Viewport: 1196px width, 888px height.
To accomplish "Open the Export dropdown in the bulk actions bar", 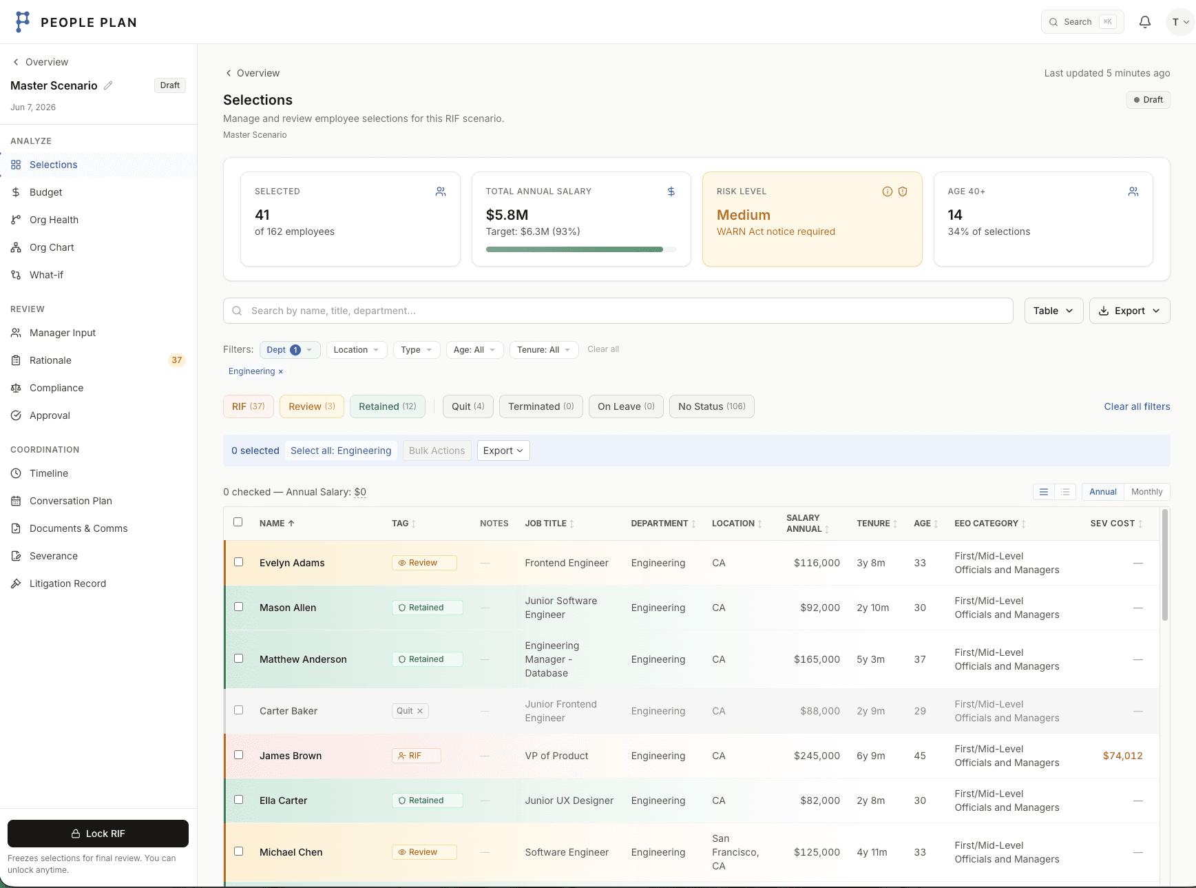I will coord(503,451).
